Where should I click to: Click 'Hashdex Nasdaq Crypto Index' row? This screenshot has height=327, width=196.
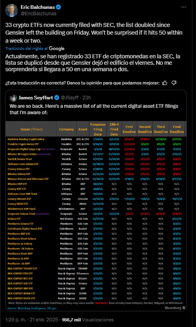[96, 139]
